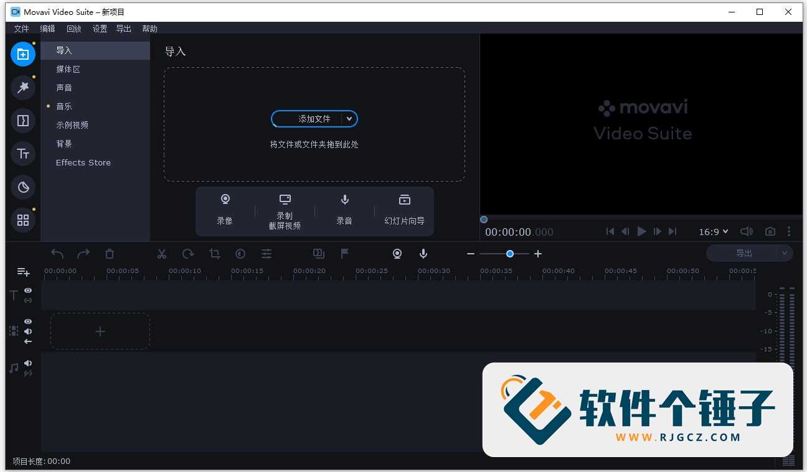Click the Rotate icon in timeline toolbar
Screen dimensions: 807x472
pyautogui.click(x=188, y=254)
